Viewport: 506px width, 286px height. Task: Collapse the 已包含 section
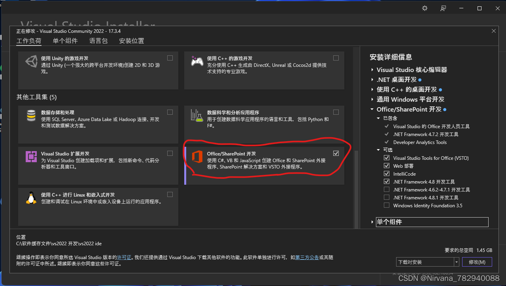(379, 118)
